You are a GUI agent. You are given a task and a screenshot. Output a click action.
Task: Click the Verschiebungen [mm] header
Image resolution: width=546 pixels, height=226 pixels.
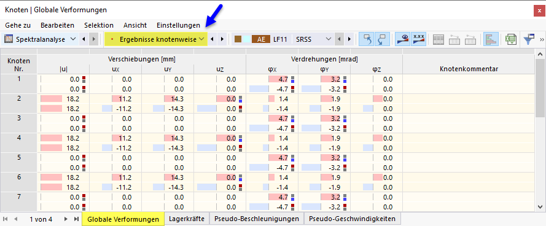click(141, 59)
